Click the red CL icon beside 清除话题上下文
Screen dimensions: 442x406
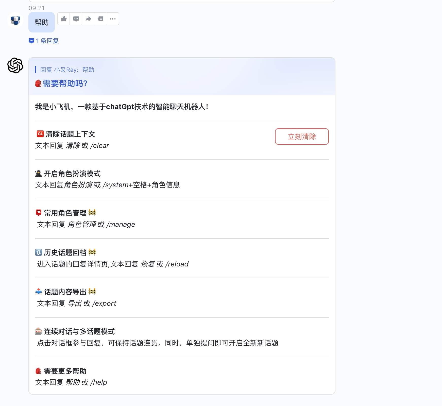click(x=40, y=134)
